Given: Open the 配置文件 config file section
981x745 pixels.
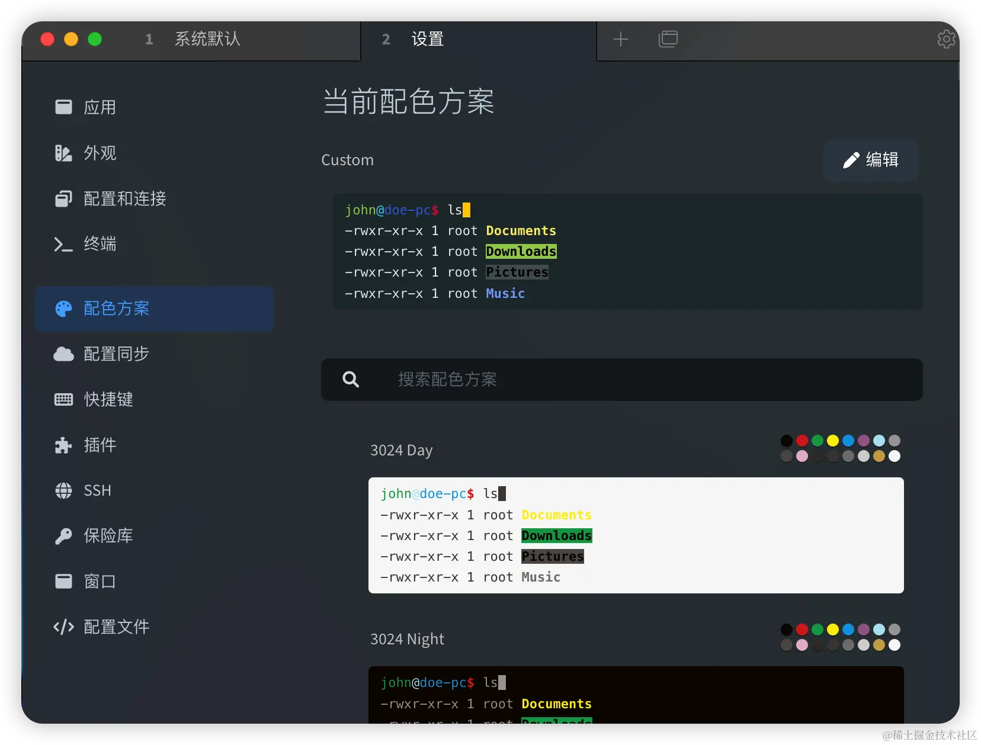Looking at the screenshot, I should click(154, 627).
